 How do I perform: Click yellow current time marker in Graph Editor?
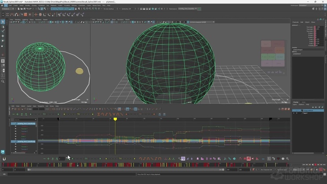tap(115, 119)
